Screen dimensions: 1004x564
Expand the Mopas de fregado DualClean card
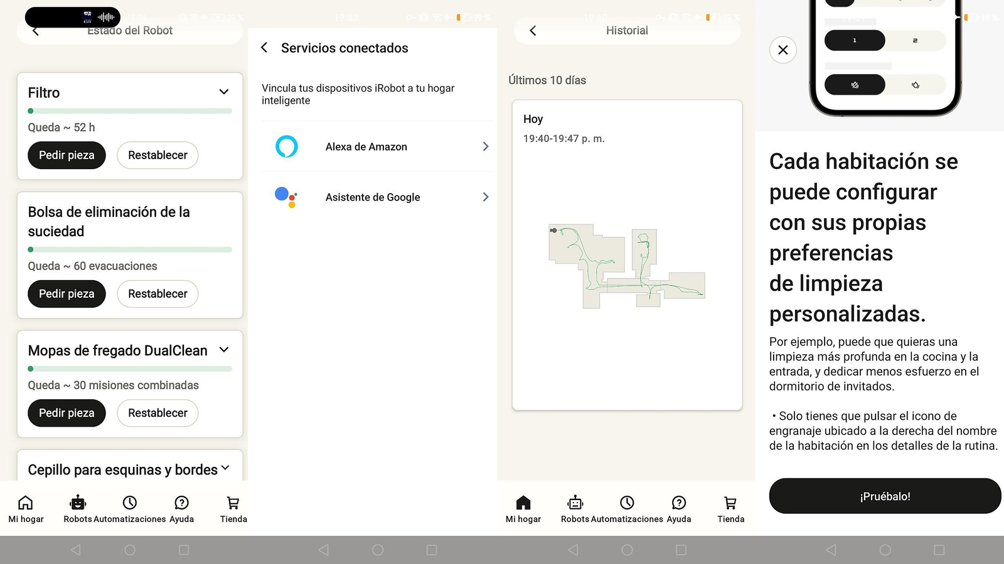click(x=224, y=350)
